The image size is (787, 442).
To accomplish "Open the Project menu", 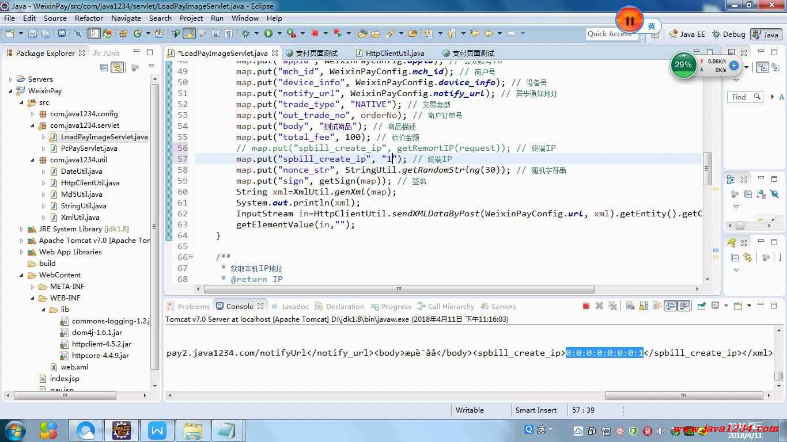I will tap(191, 18).
